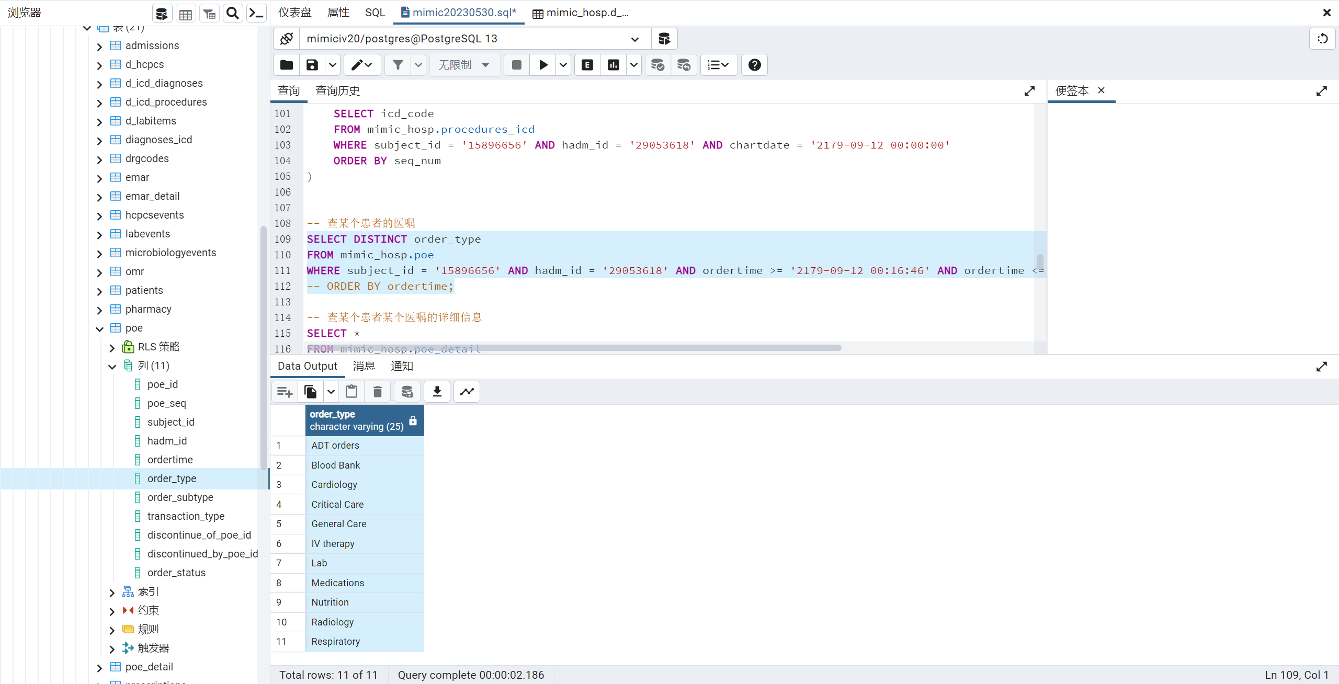The height and width of the screenshot is (684, 1339).
Task: Open the database connection dropdown
Action: coord(634,39)
